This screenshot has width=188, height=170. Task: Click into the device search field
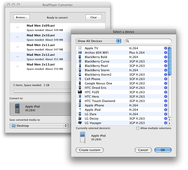point(148,41)
